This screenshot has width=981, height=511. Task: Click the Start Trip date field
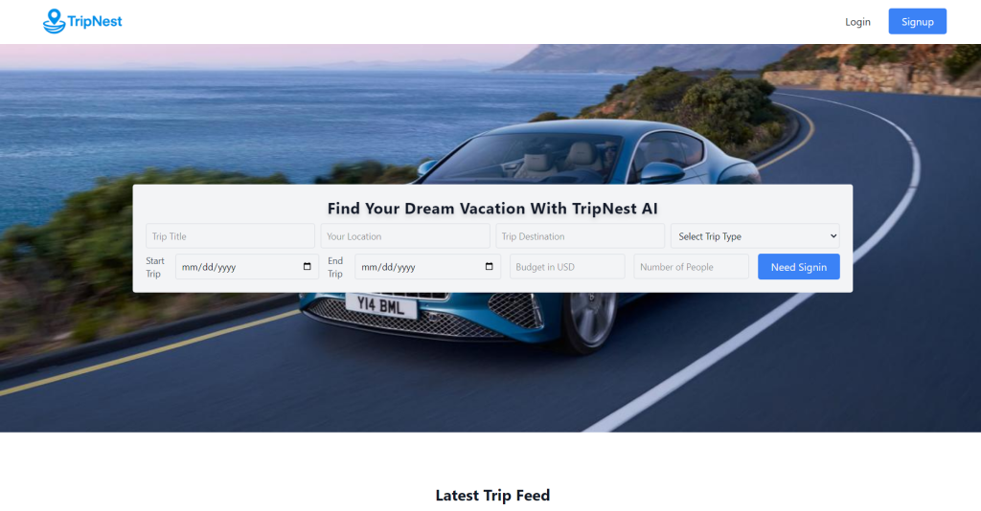247,267
